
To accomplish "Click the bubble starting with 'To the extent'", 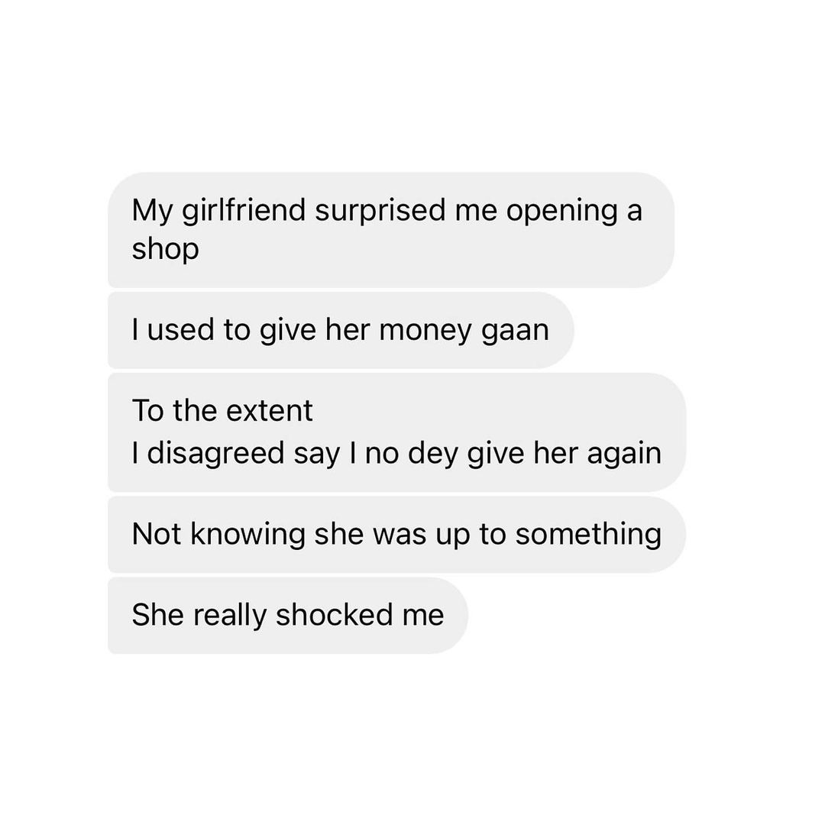I will (396, 432).
